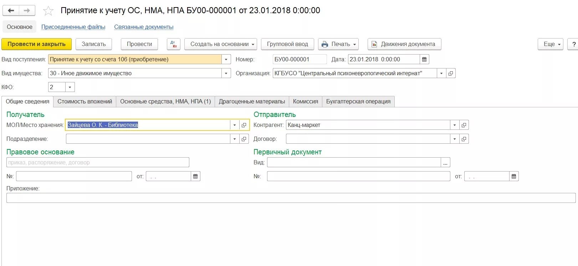Open calendar for document Дата field
The image size is (578, 266).
click(x=424, y=60)
